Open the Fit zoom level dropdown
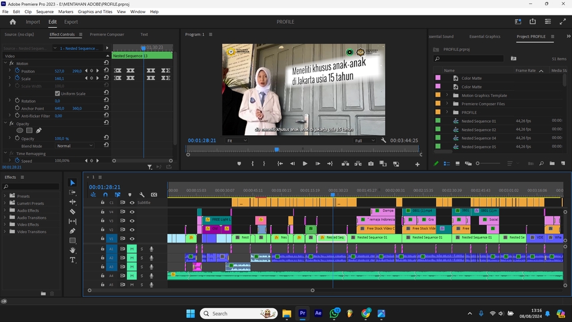 point(237,141)
